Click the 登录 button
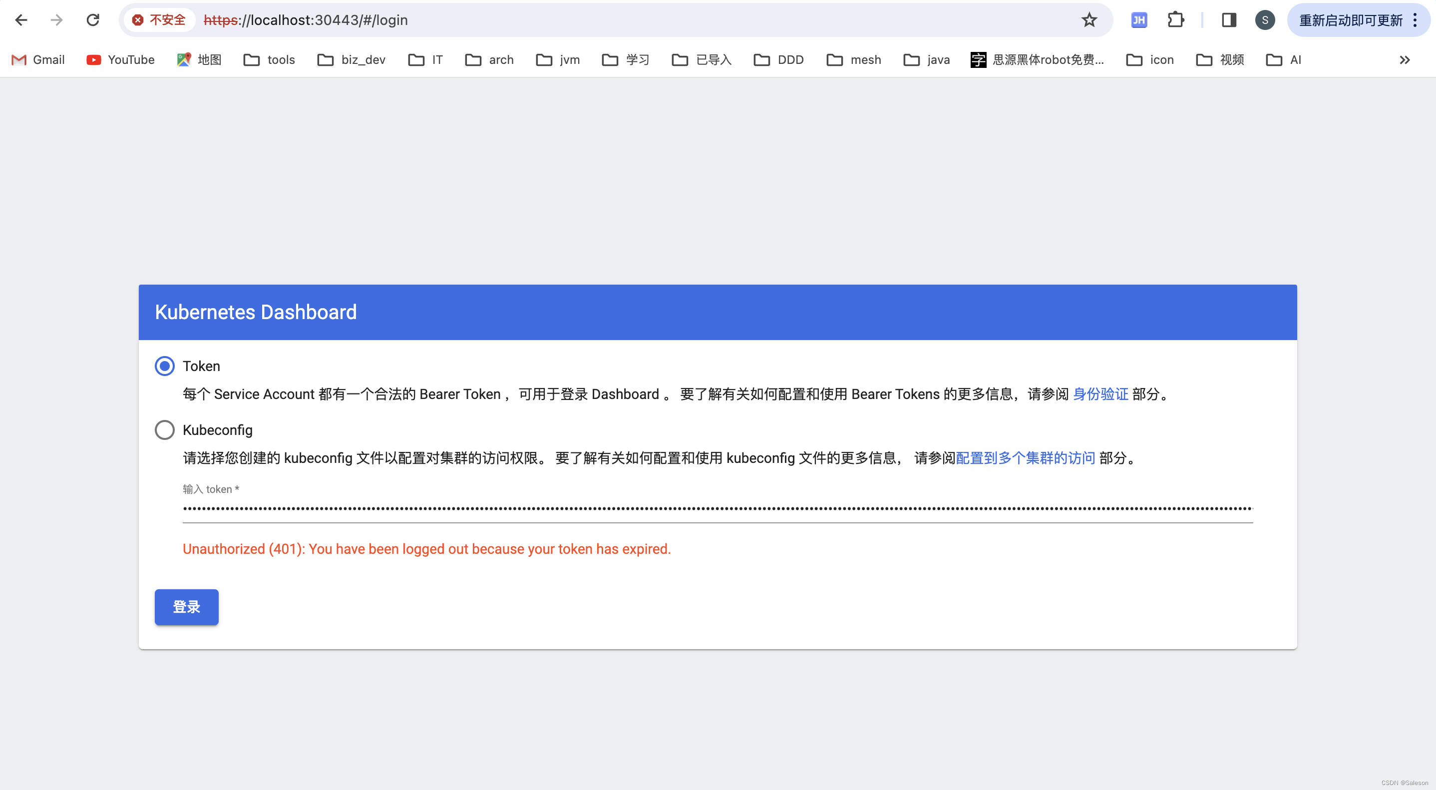Viewport: 1436px width, 790px height. click(x=187, y=607)
